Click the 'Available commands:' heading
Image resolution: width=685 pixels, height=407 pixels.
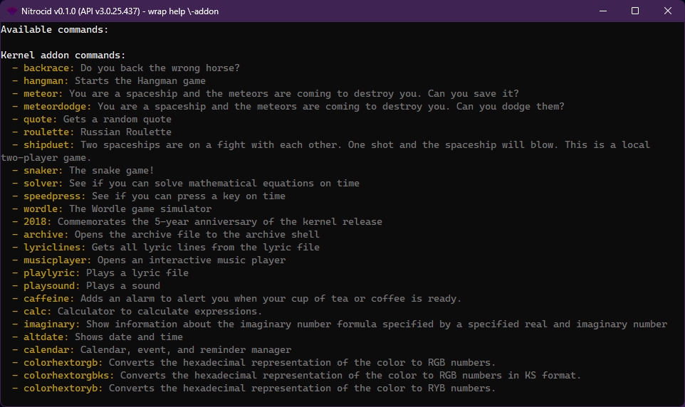point(55,30)
